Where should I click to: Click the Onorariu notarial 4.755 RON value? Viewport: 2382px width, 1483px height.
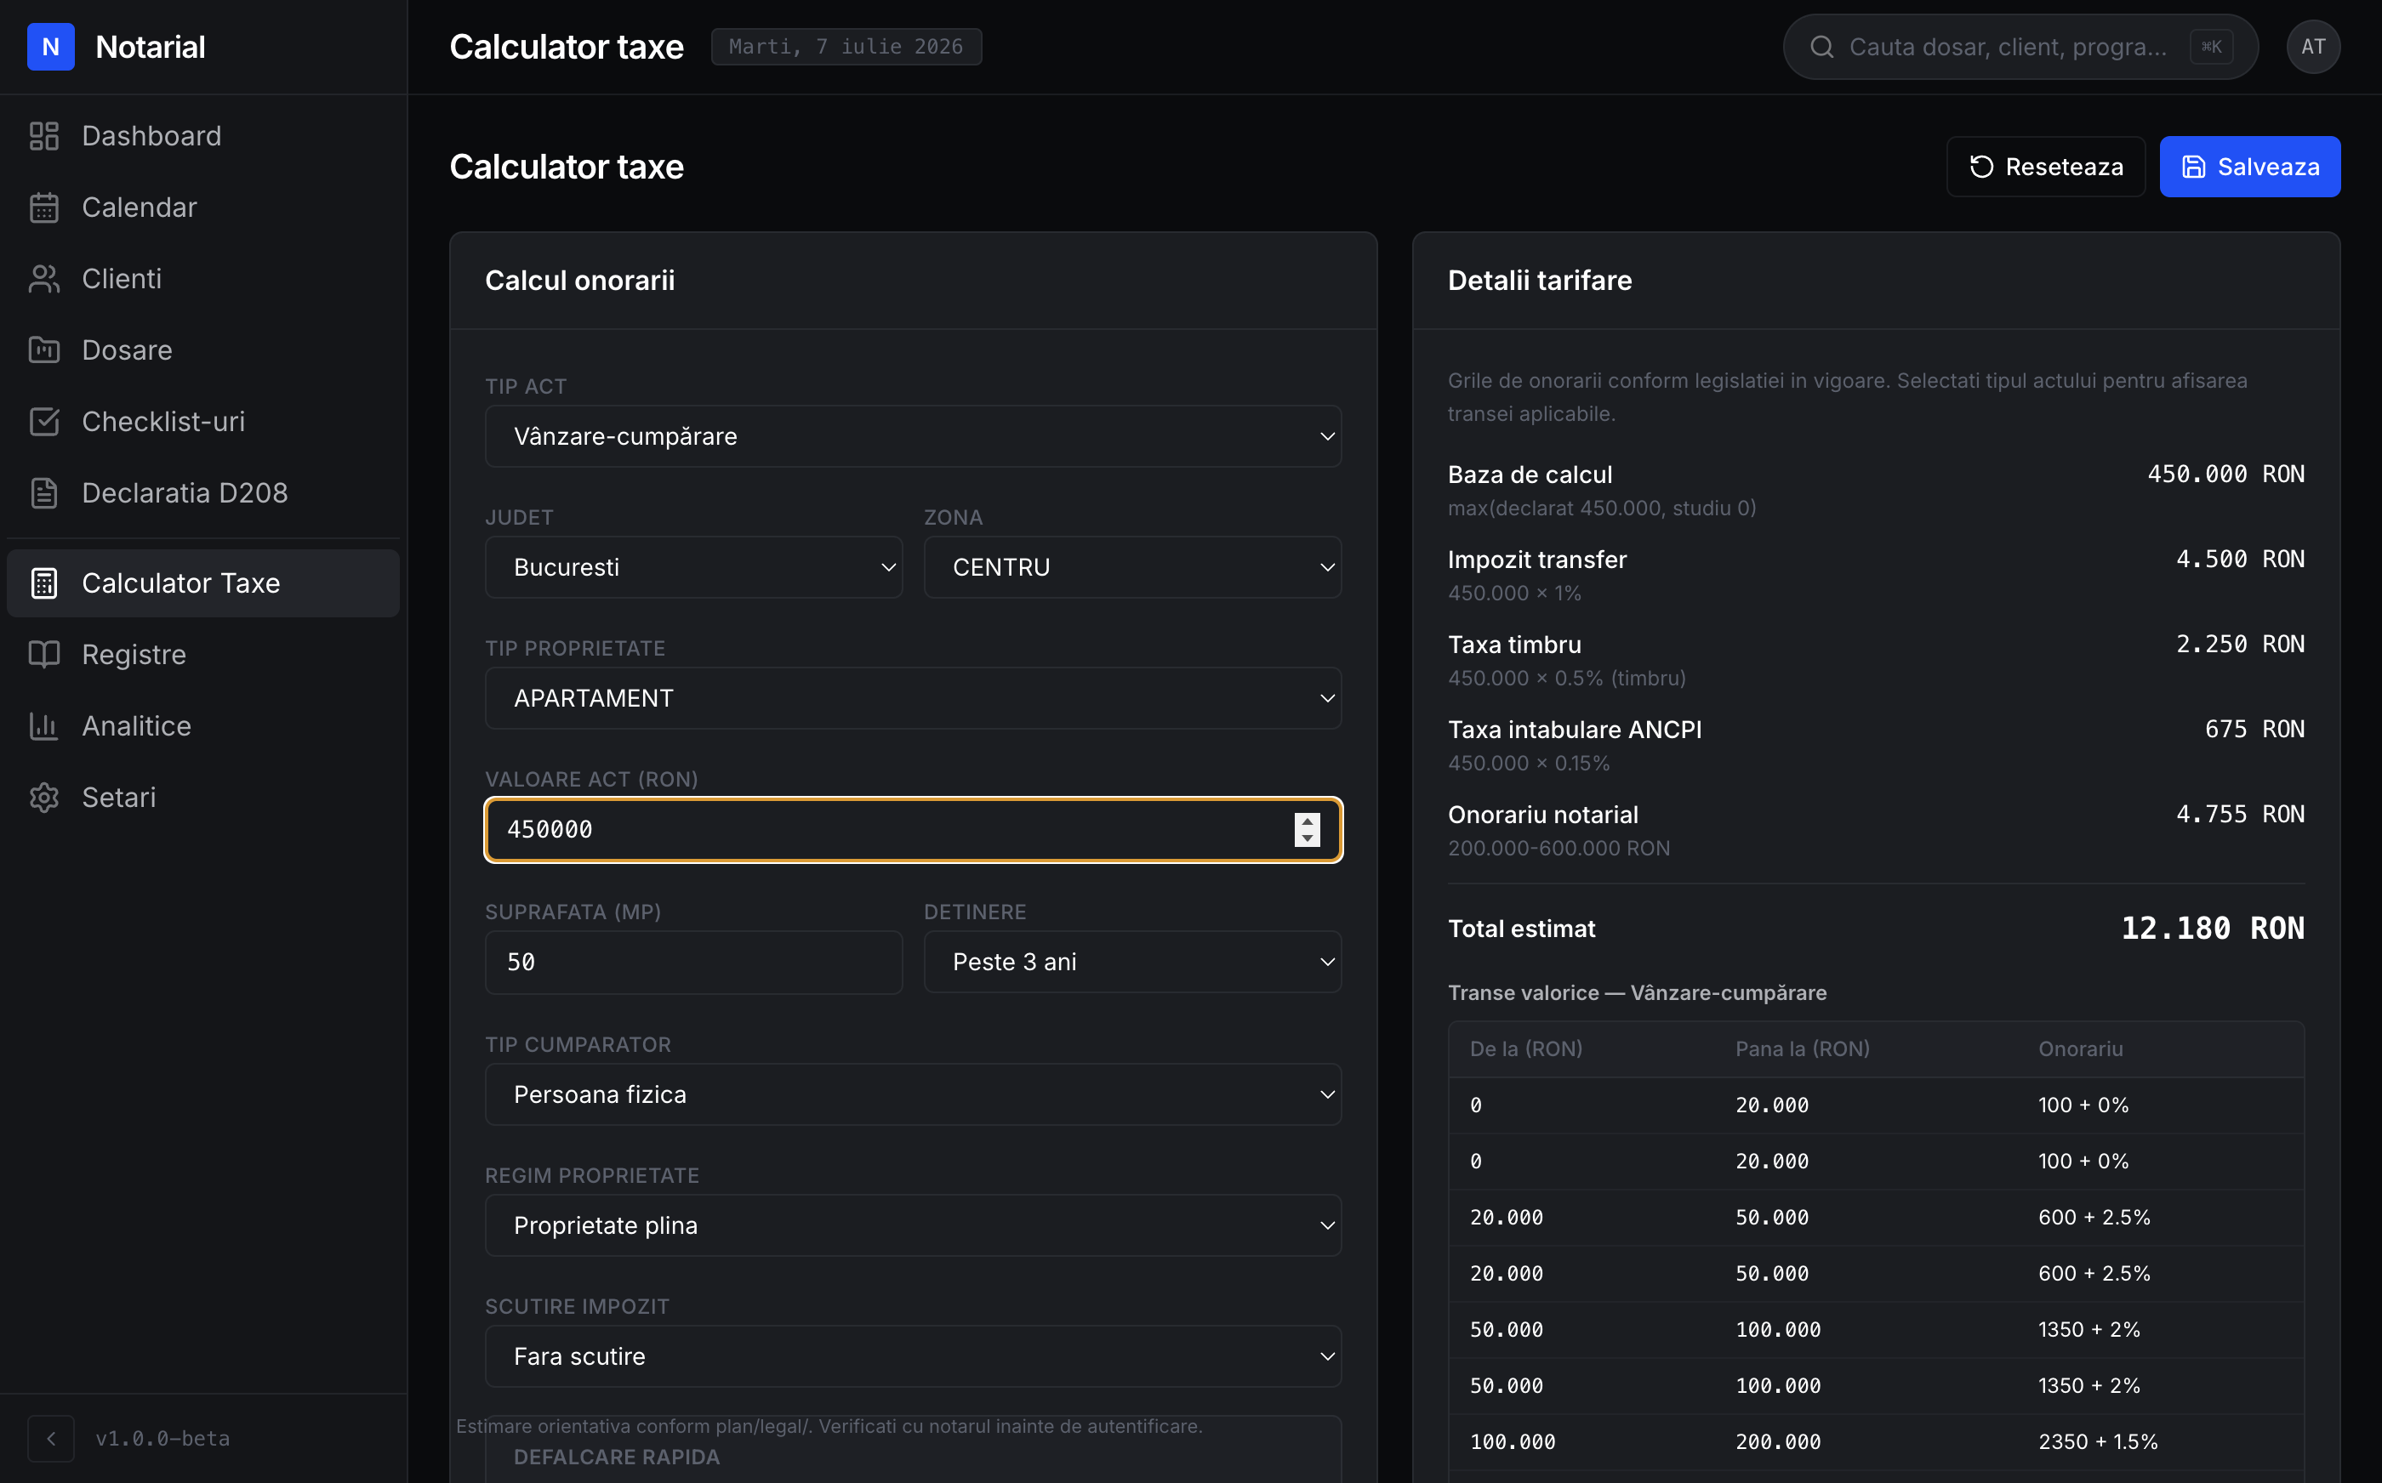(2240, 814)
